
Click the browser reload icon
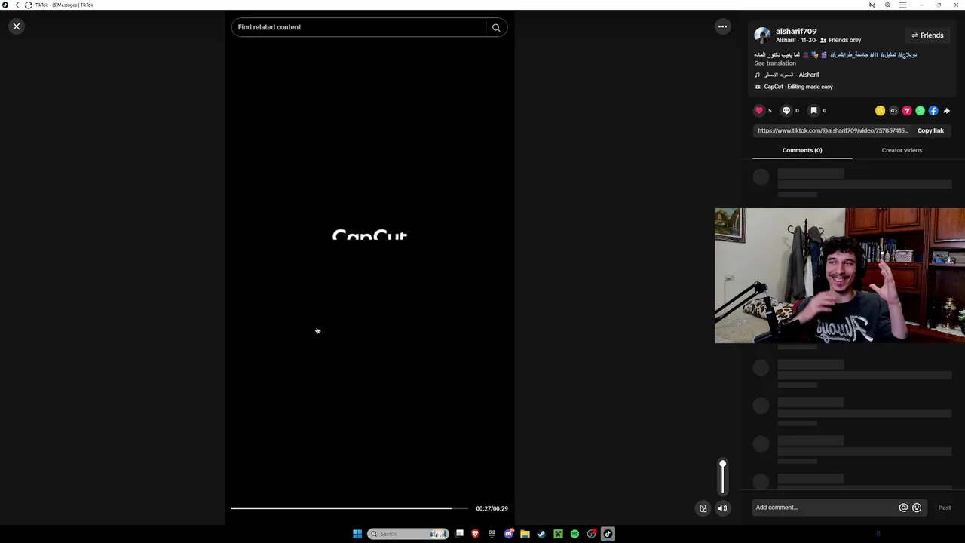28,5
